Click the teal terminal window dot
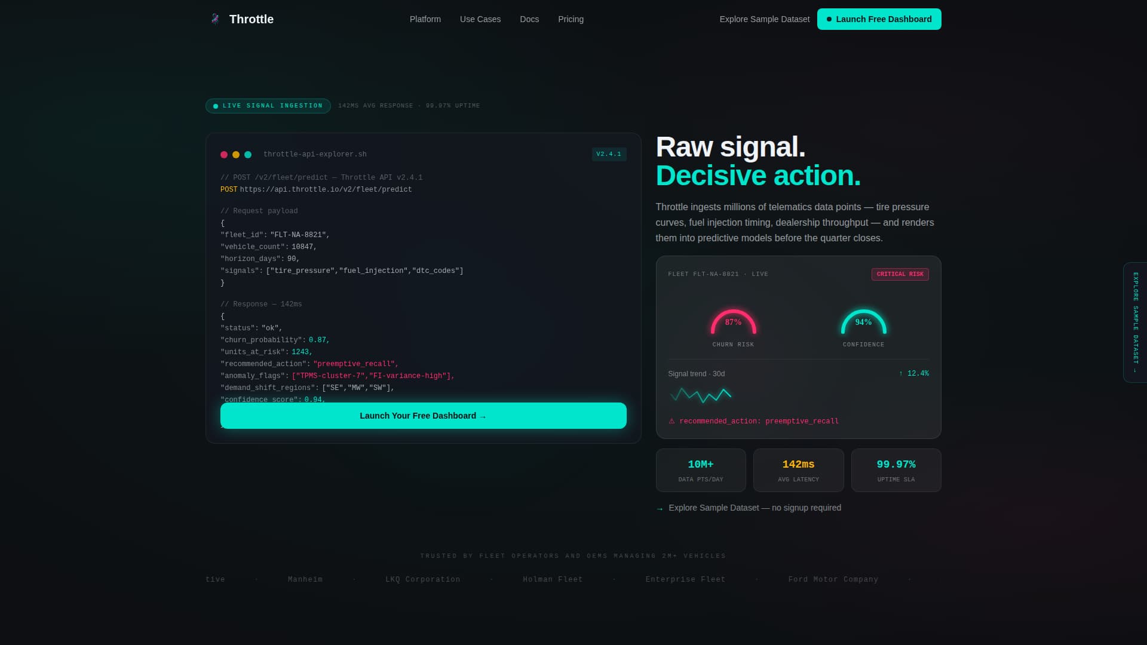The image size is (1147, 645). (248, 155)
